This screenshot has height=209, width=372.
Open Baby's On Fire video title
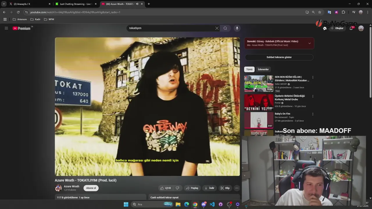pyautogui.click(x=282, y=114)
